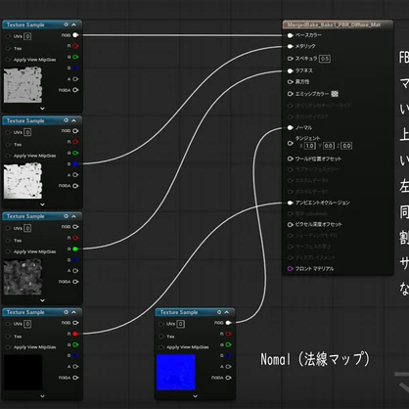Click Tex input pin on normal map texture sample
The image size is (409, 409).
[x=160, y=336]
